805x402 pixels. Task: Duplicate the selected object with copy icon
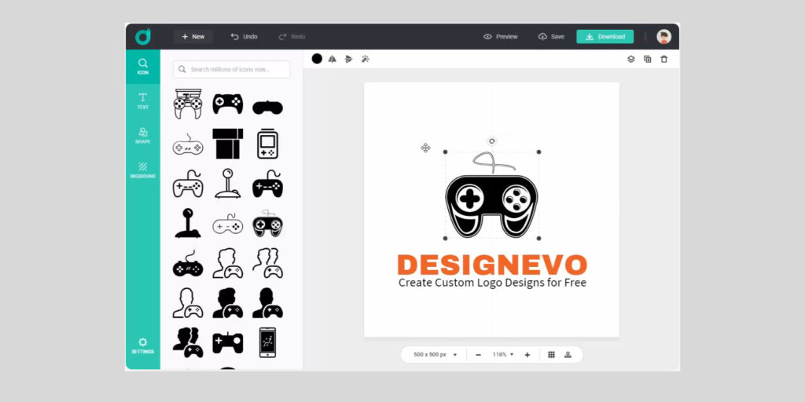point(647,59)
